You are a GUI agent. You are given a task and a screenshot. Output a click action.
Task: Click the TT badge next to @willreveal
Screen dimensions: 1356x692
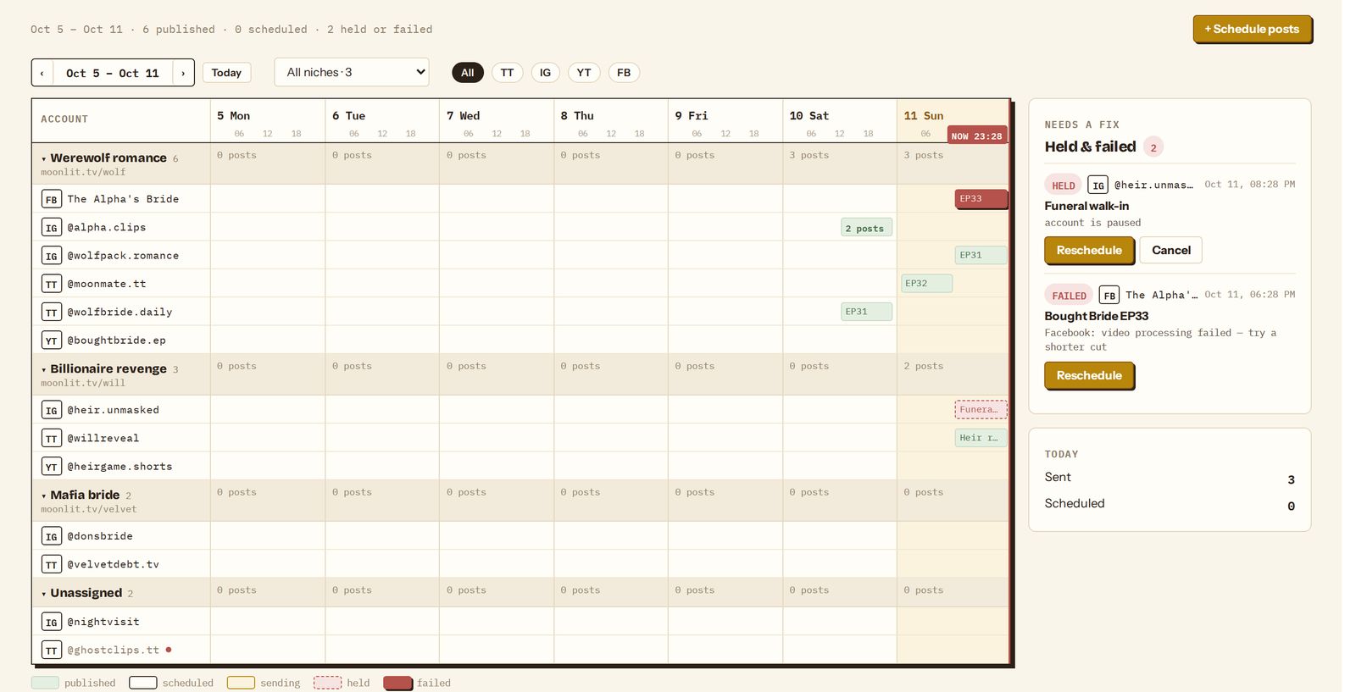coord(52,438)
